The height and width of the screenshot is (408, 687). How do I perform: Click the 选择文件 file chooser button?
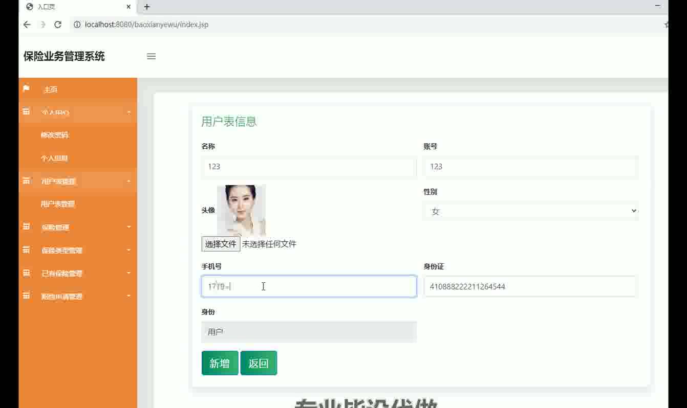tap(221, 244)
